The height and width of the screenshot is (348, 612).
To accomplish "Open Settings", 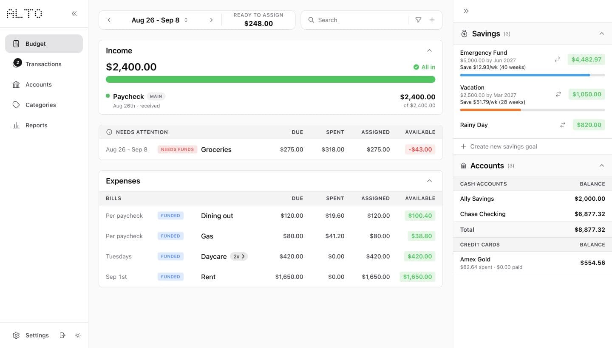I will [31, 335].
